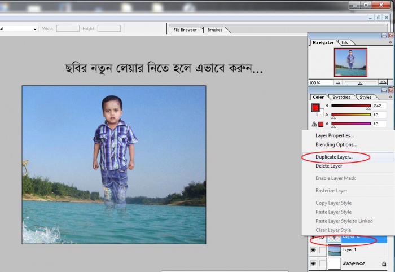This screenshot has height=272, width=395.
Task: Click the white background color square
Action: pyautogui.click(x=320, y=112)
